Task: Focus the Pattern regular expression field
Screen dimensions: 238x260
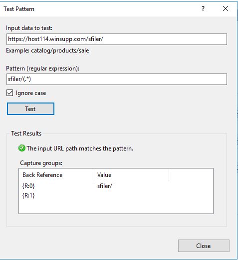Action: coord(117,79)
